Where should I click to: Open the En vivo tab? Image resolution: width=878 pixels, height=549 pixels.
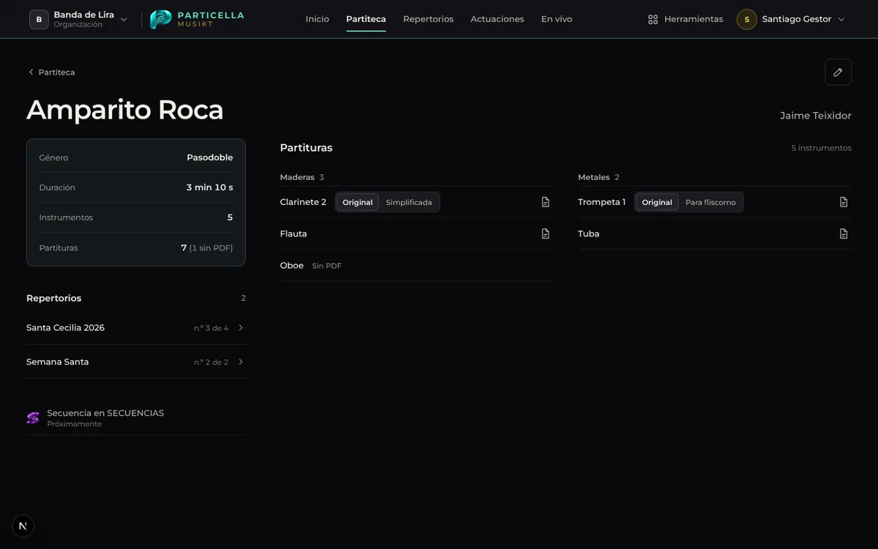pos(557,19)
